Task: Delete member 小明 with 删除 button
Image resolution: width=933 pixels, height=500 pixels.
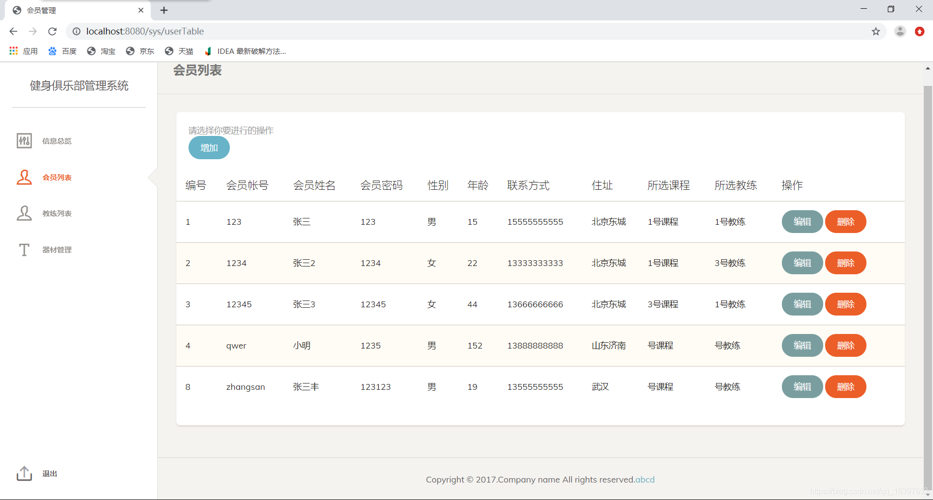Action: click(x=846, y=346)
